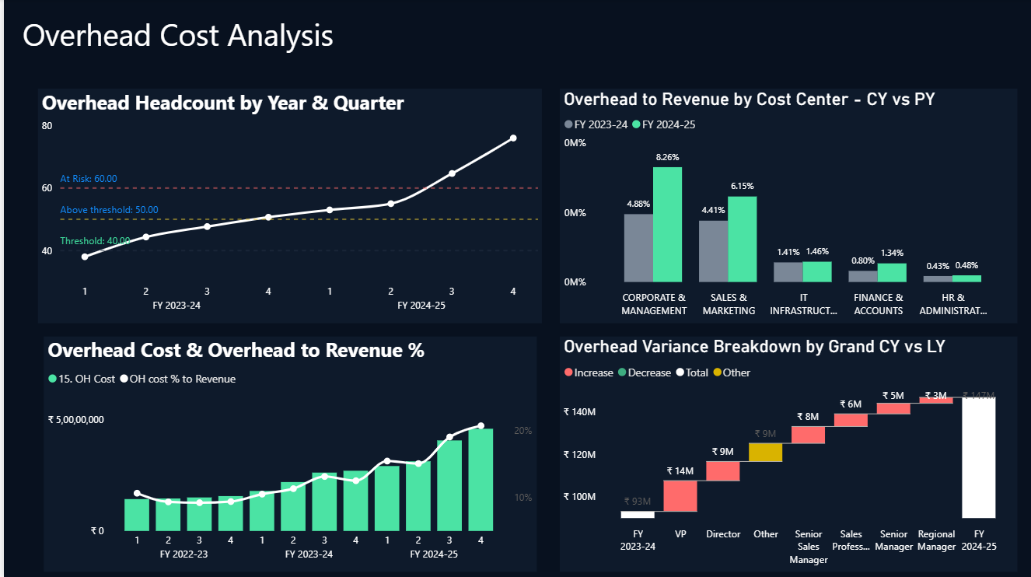The height and width of the screenshot is (577, 1031).
Task: Select the yellow Other waterfall bar
Action: tap(766, 453)
